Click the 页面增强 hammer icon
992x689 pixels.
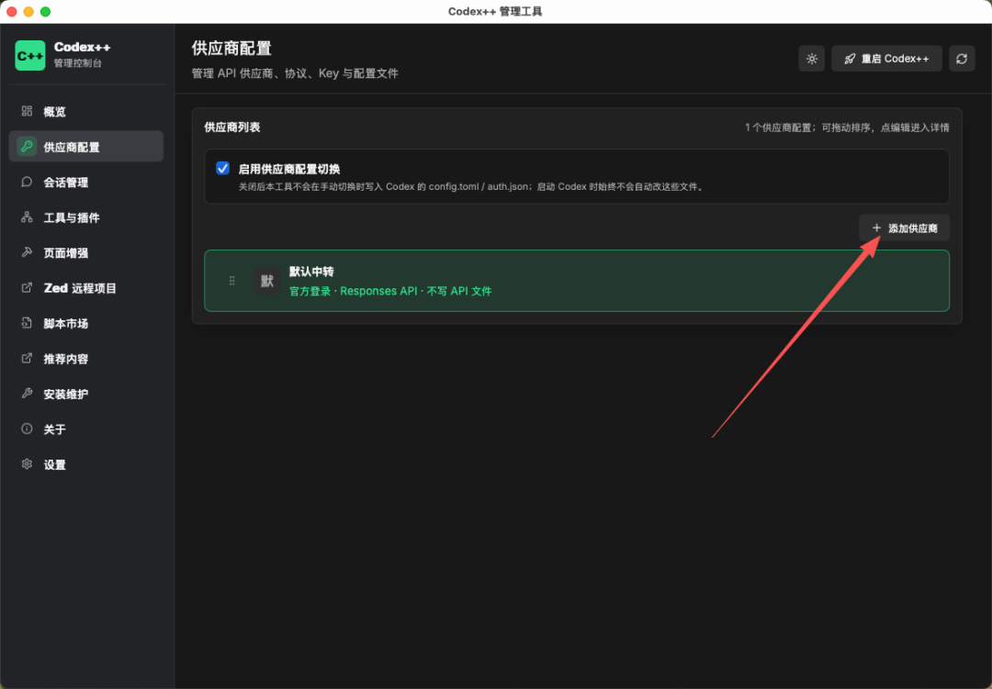[27, 252]
